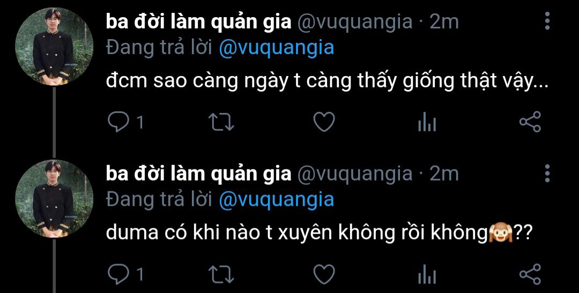View analytics of the first tweet

[427, 122]
